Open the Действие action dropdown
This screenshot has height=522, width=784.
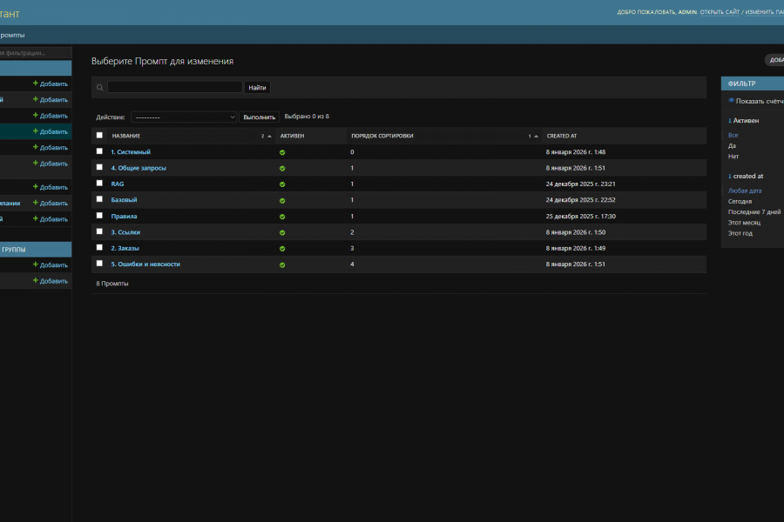point(184,117)
